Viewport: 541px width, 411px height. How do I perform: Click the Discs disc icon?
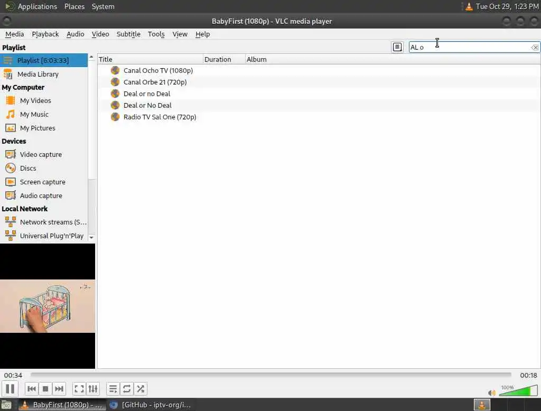(11, 168)
